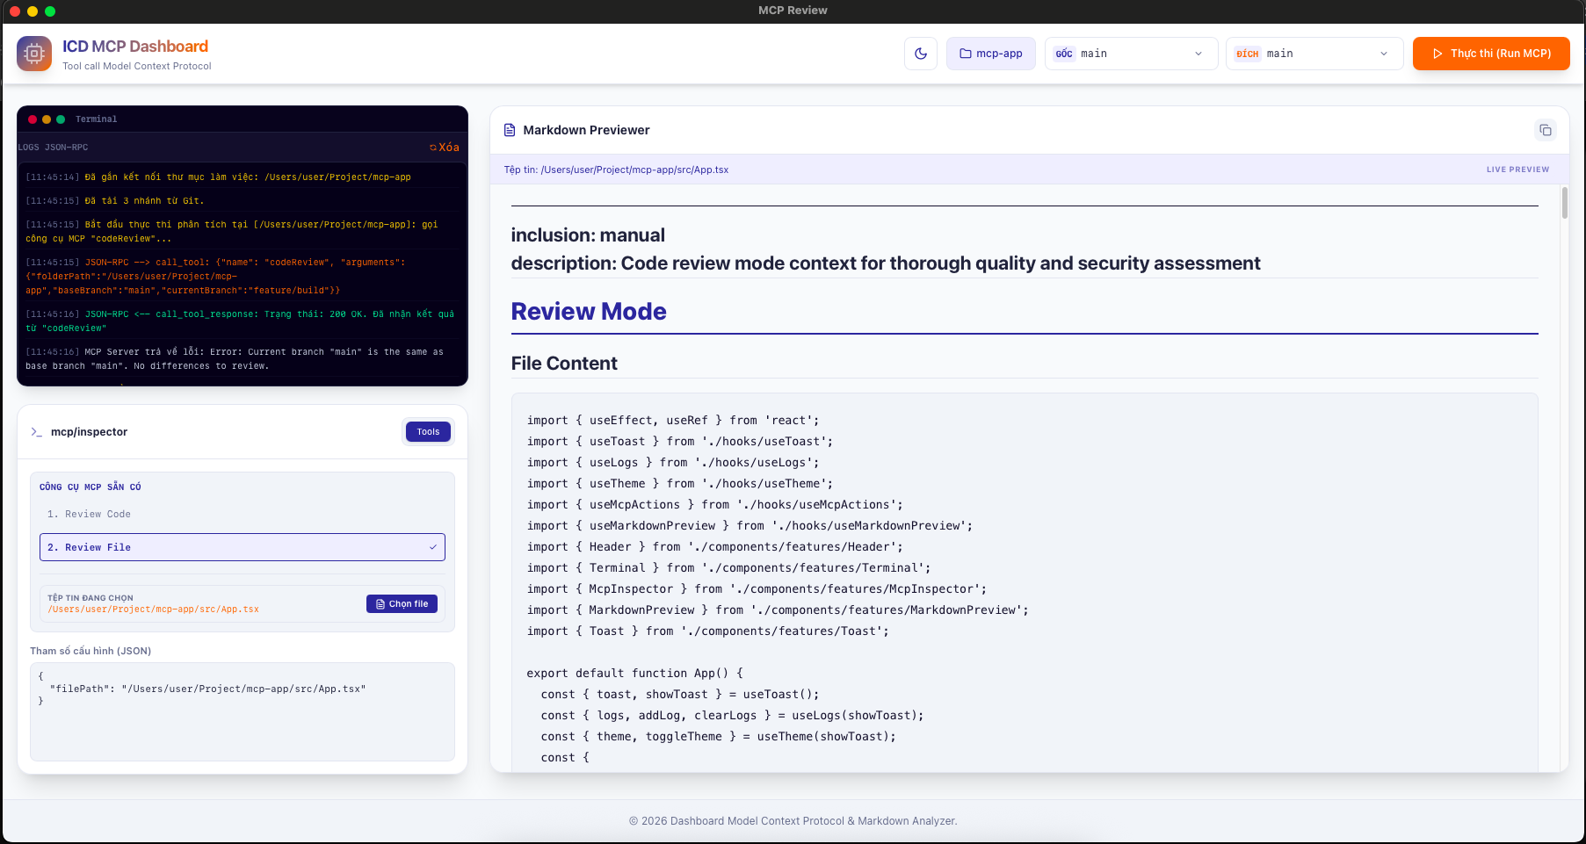This screenshot has width=1586, height=844.
Task: Copy markdown content with the copy icon
Action: (1545, 130)
